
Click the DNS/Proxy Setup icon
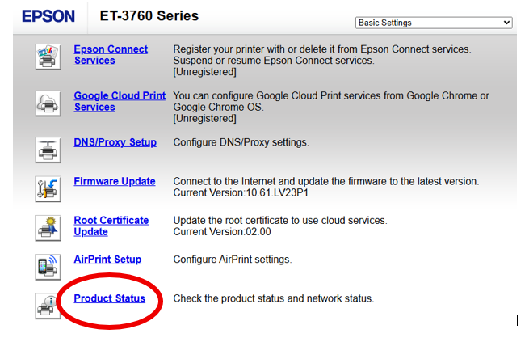[48, 150]
